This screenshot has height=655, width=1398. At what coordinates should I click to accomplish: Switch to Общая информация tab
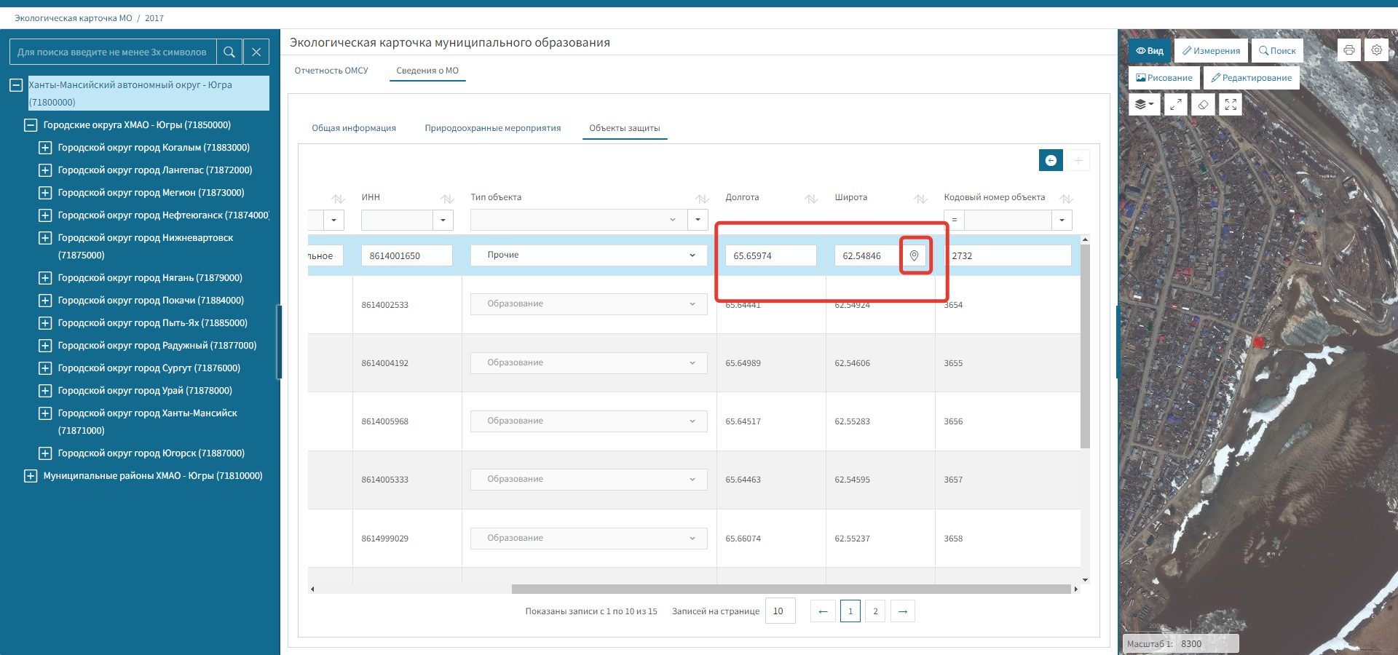[x=354, y=128]
